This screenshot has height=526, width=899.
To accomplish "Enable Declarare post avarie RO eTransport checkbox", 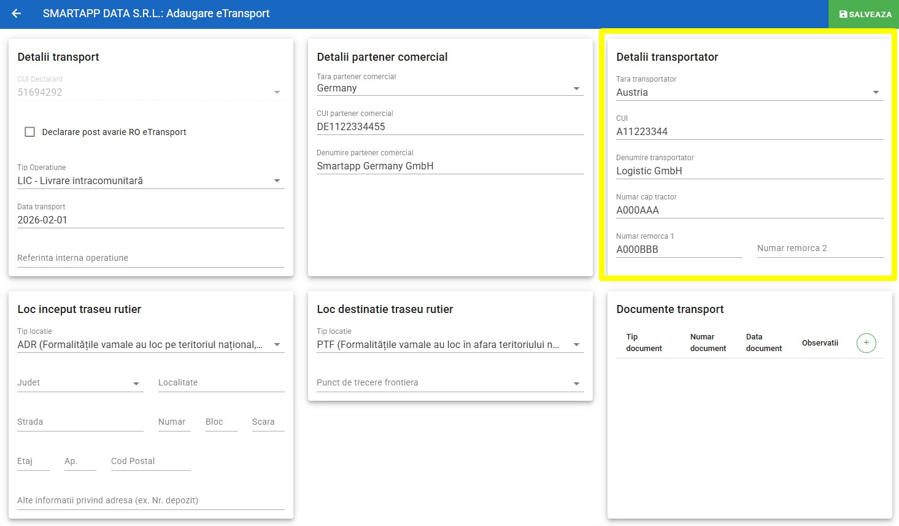I will point(29,132).
